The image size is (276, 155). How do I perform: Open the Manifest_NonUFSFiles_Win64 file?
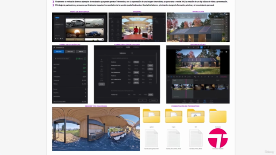tap(173, 138)
